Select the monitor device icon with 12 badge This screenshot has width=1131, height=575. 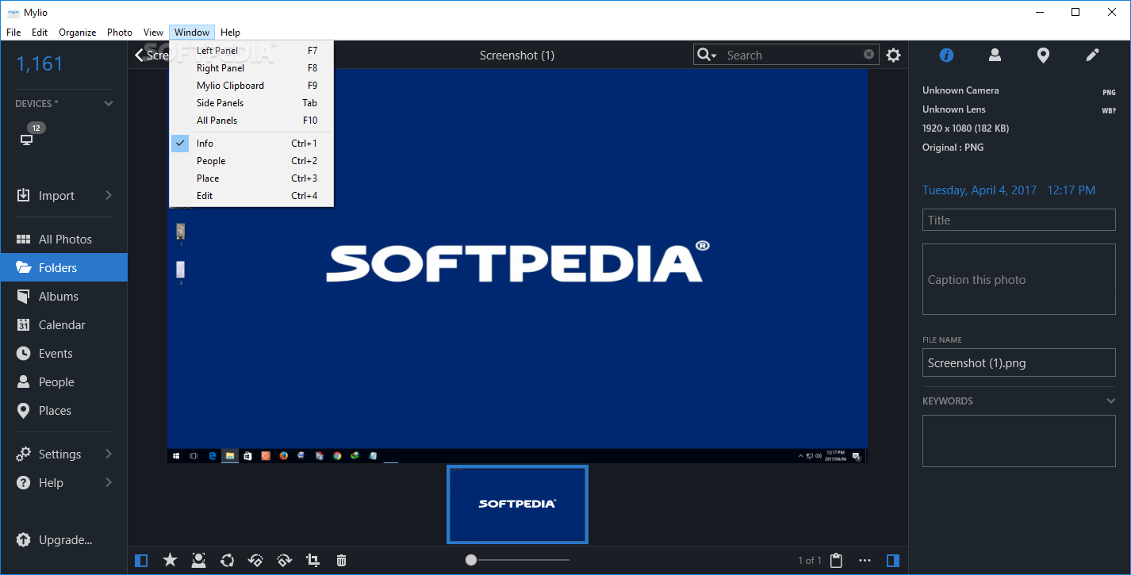(27, 140)
